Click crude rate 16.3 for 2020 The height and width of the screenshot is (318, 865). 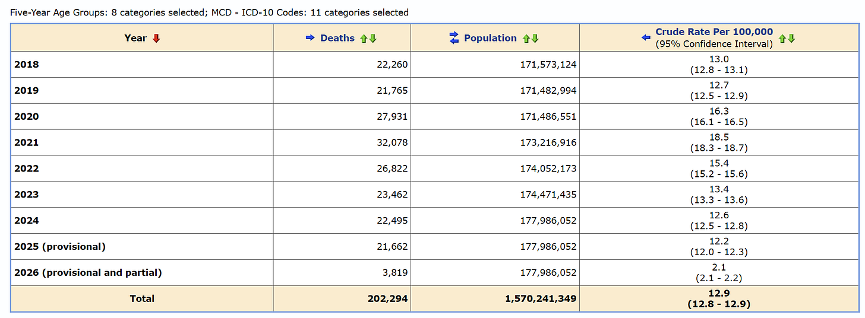[x=719, y=111]
